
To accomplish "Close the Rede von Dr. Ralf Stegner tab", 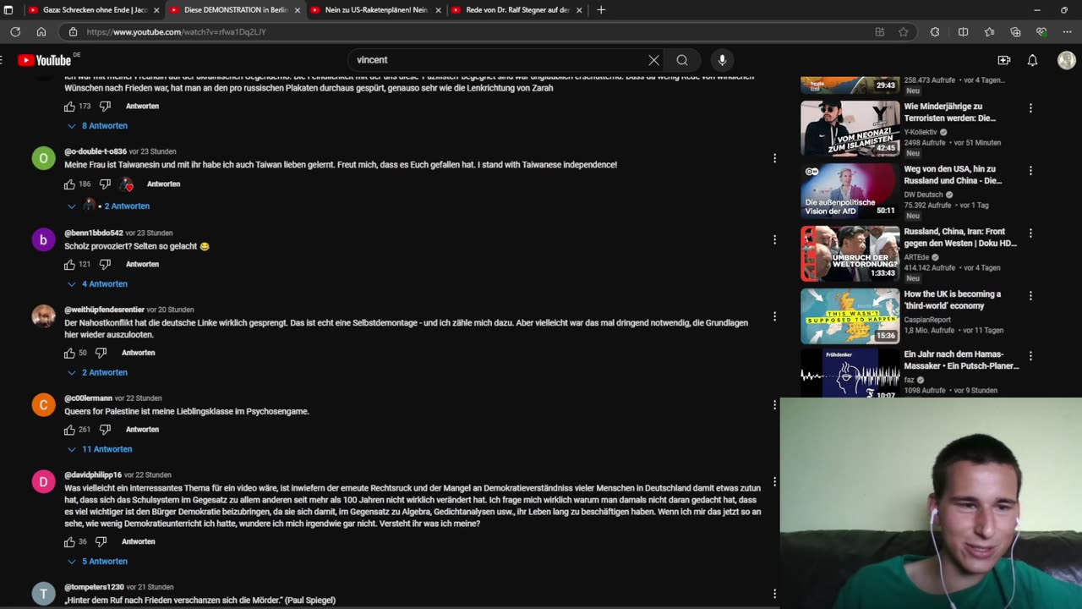I will click(x=579, y=10).
